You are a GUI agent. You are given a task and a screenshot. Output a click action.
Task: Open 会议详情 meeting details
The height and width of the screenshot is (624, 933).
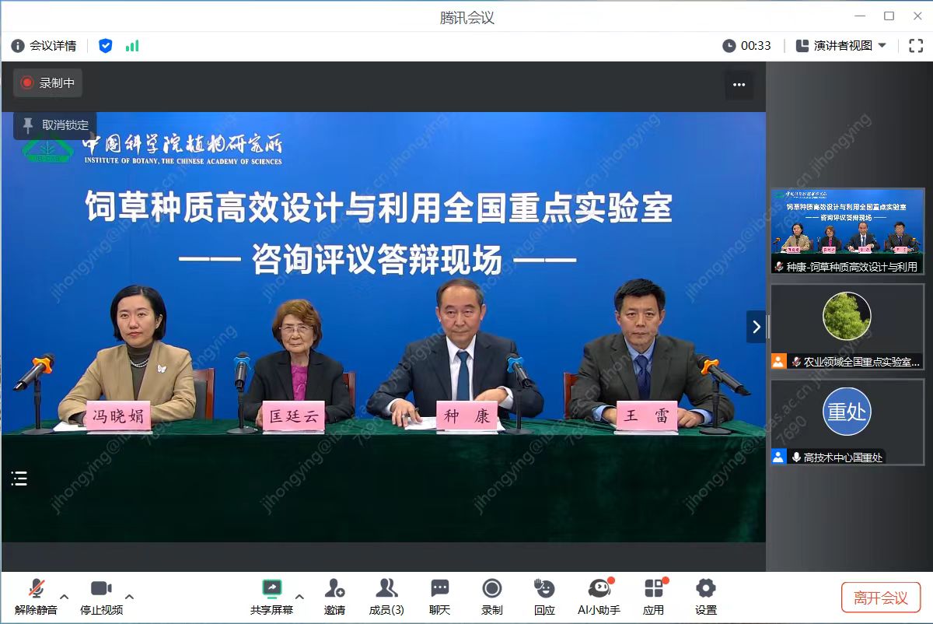pyautogui.click(x=44, y=46)
